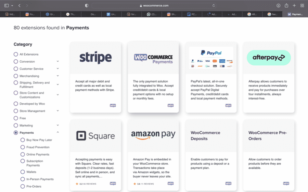Expand the Store Management category chevron
This screenshot has height=192, width=308.
[x=57, y=111]
